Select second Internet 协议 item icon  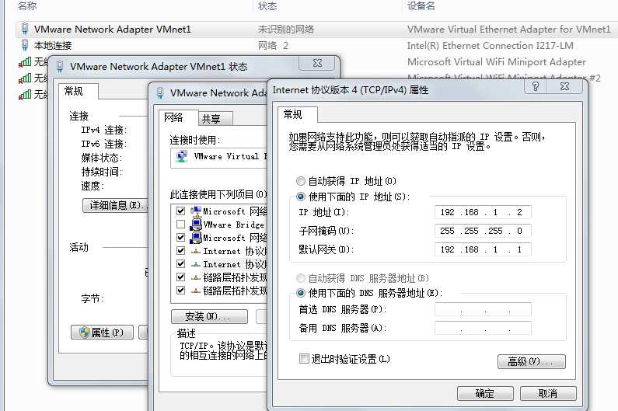pyautogui.click(x=196, y=264)
